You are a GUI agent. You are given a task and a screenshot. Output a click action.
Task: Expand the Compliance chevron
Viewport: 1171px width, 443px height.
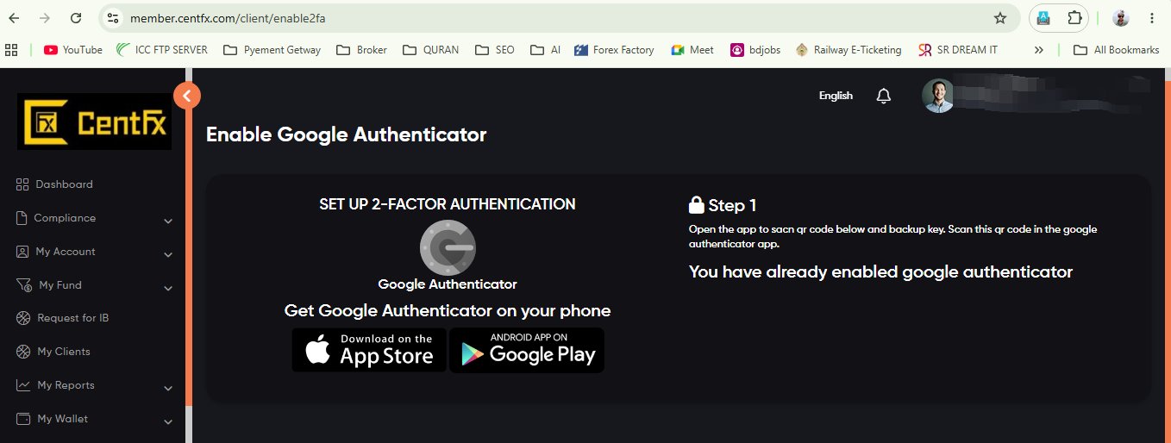click(168, 221)
